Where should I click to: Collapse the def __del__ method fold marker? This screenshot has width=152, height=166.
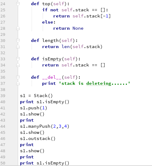click(x=18, y=77)
